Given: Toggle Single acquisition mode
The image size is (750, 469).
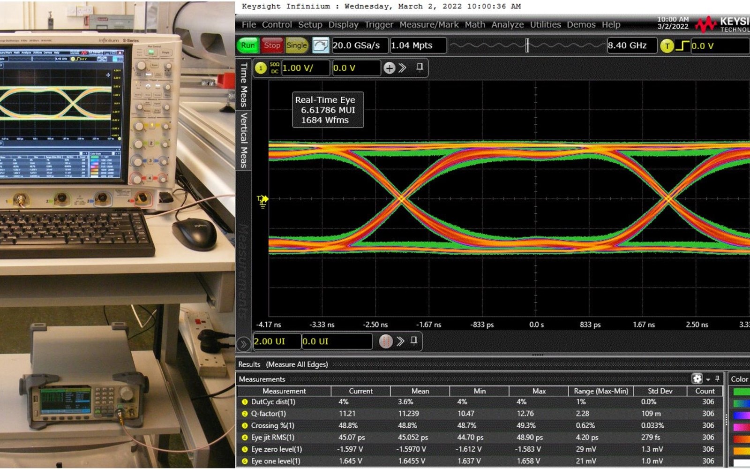Looking at the screenshot, I should [x=296, y=45].
